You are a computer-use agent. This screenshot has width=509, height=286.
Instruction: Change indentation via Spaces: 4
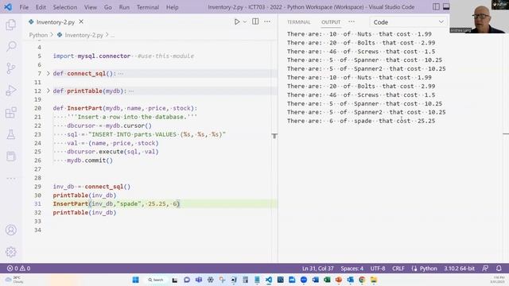click(352, 269)
